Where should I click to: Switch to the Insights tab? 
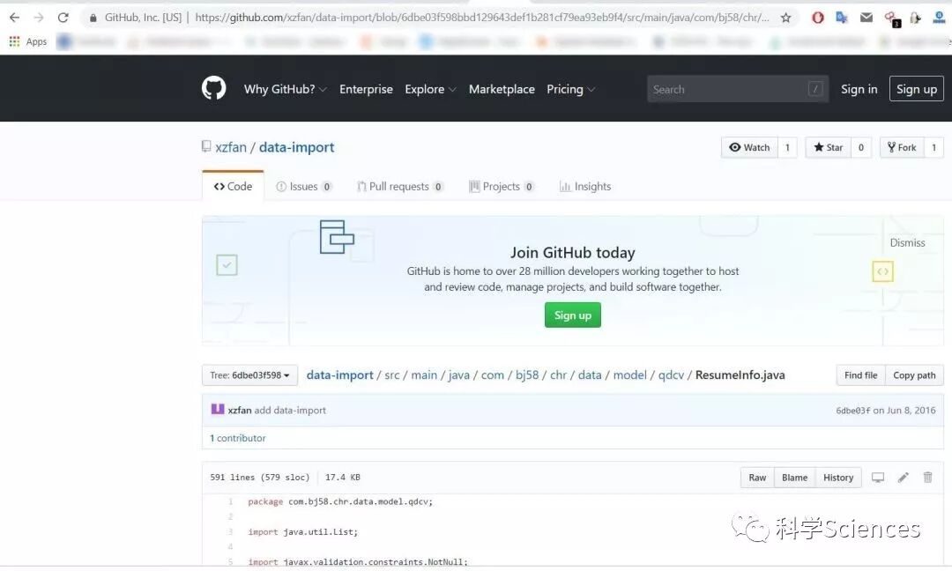[x=585, y=186]
